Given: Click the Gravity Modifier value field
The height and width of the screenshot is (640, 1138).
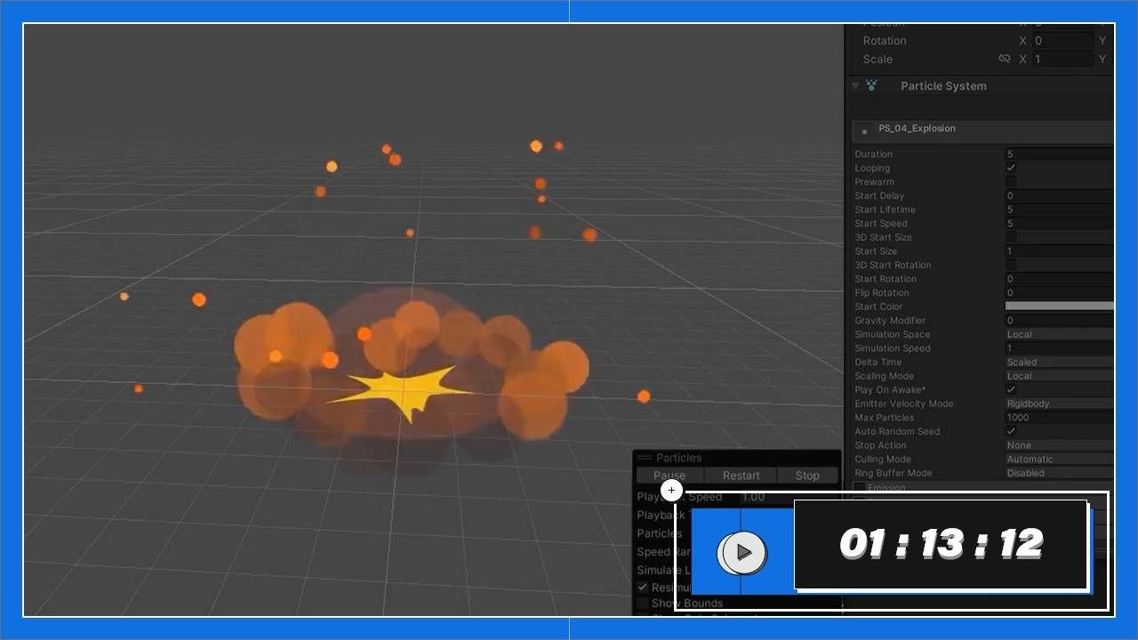Looking at the screenshot, I should tap(1059, 320).
